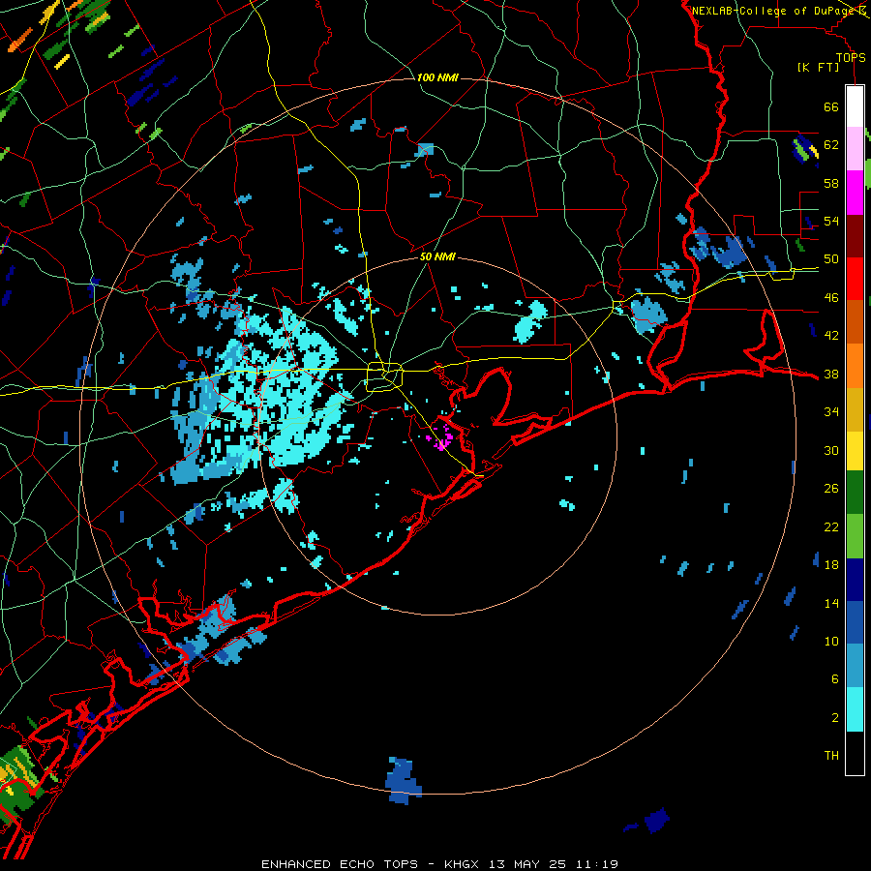Click the legend value 22
Screen dimensions: 871x871
pyautogui.click(x=831, y=527)
